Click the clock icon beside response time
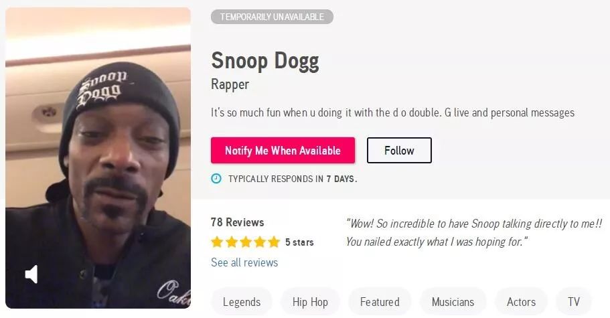Screen dimensions: 610x318 pyautogui.click(x=216, y=179)
